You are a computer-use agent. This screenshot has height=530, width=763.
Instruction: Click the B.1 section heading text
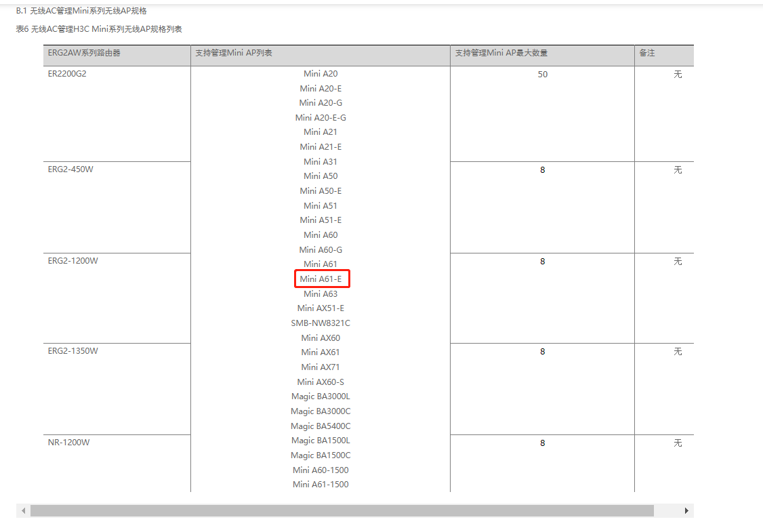[81, 11]
